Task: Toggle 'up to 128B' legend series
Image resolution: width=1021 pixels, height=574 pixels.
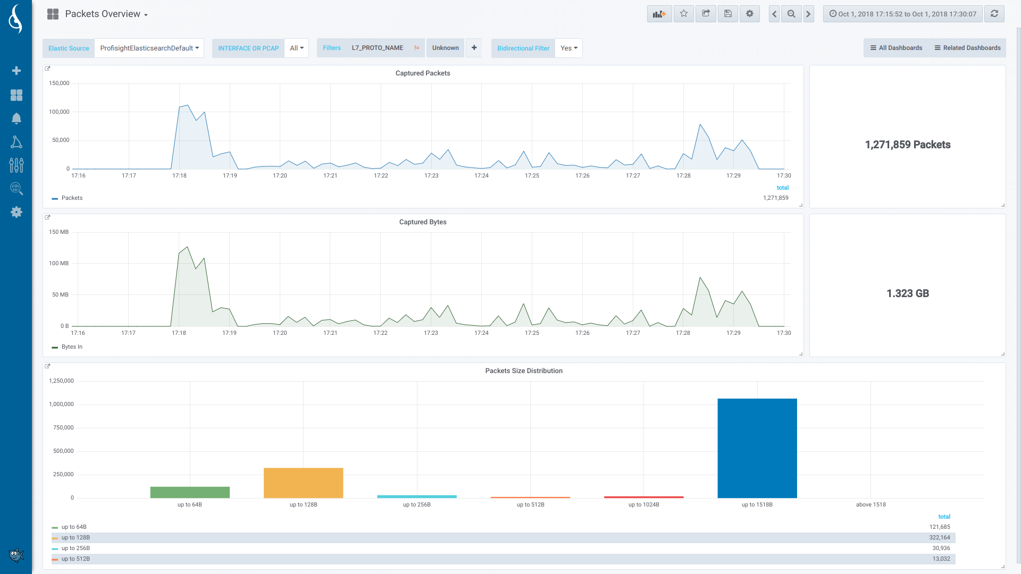Action: (76, 537)
